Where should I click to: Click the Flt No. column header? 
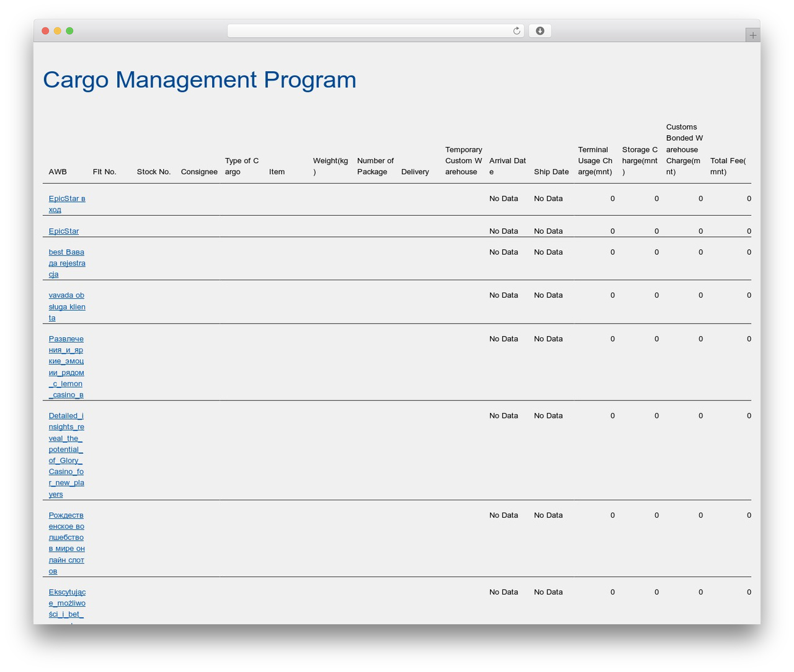[x=105, y=172]
